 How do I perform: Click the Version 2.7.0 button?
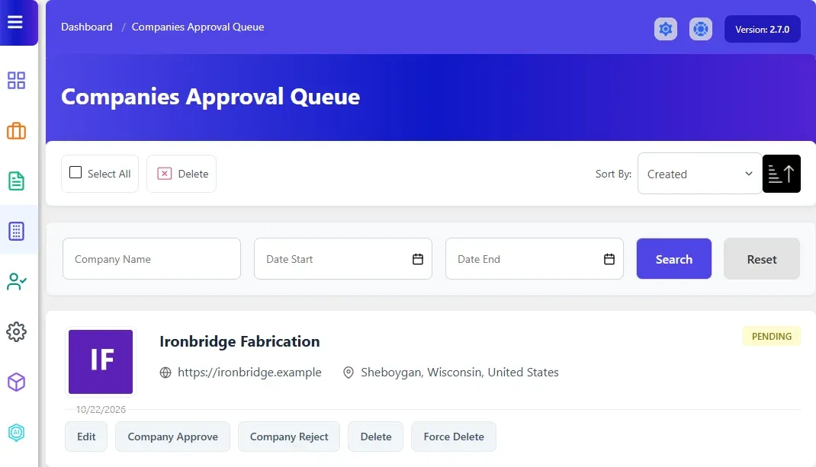[x=762, y=29]
